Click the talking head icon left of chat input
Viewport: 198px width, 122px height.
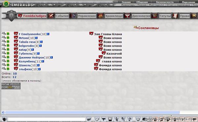click(5, 119)
